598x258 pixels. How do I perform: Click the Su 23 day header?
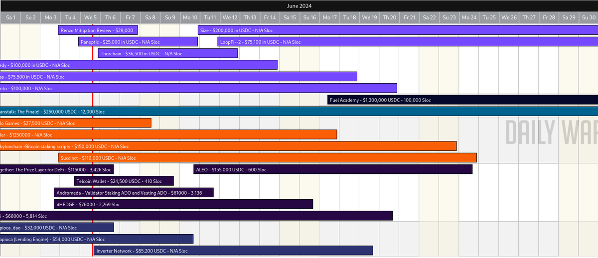(449, 17)
